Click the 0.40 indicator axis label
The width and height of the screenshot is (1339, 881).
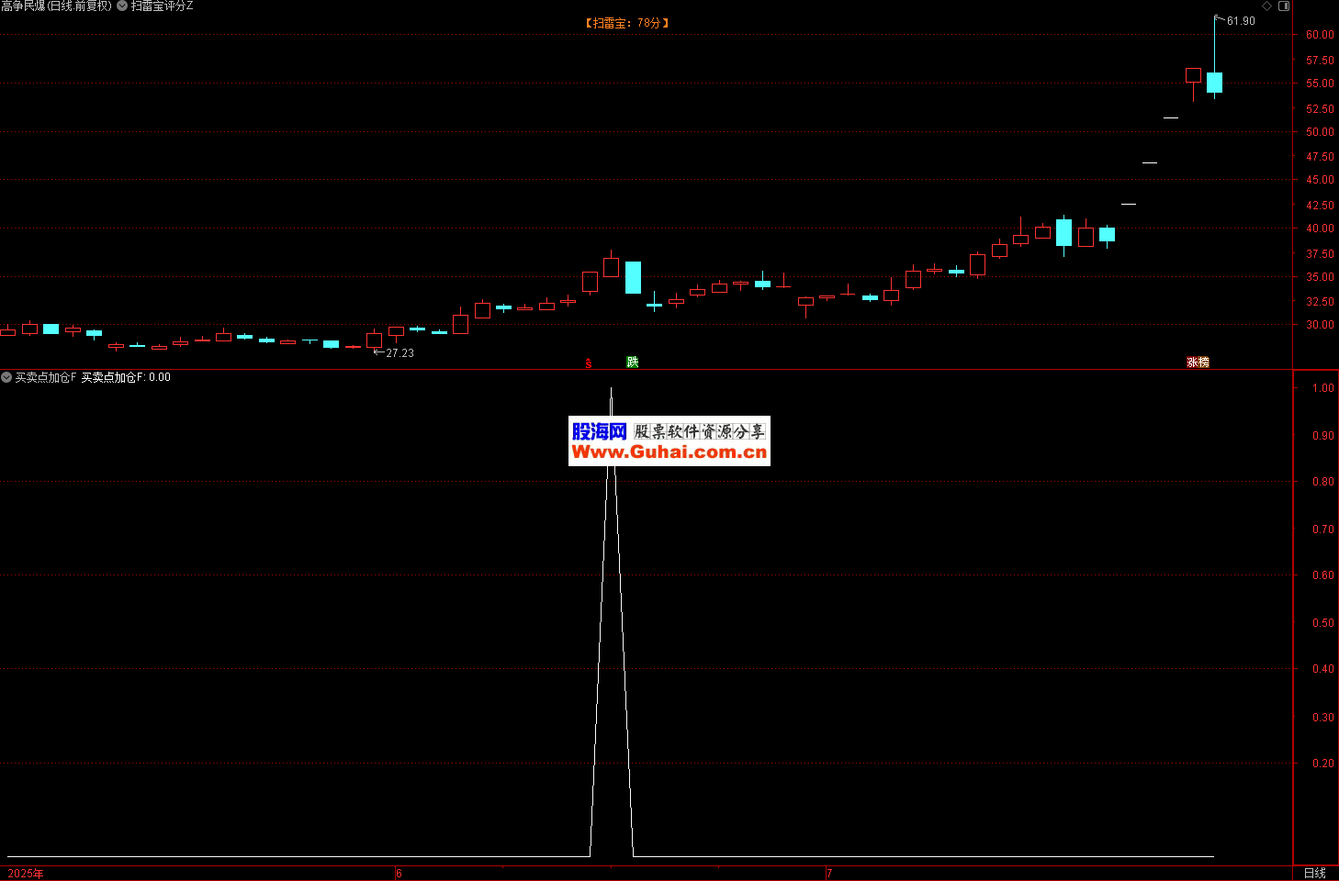1322,669
